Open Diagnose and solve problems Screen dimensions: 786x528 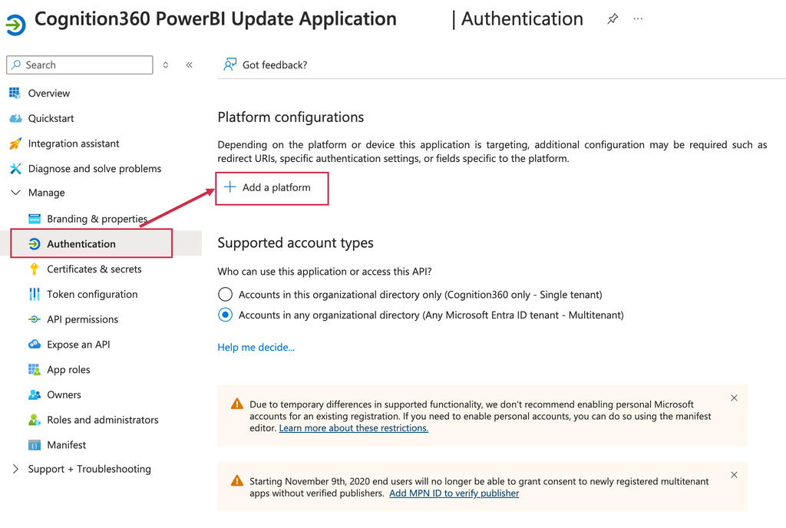(x=94, y=168)
